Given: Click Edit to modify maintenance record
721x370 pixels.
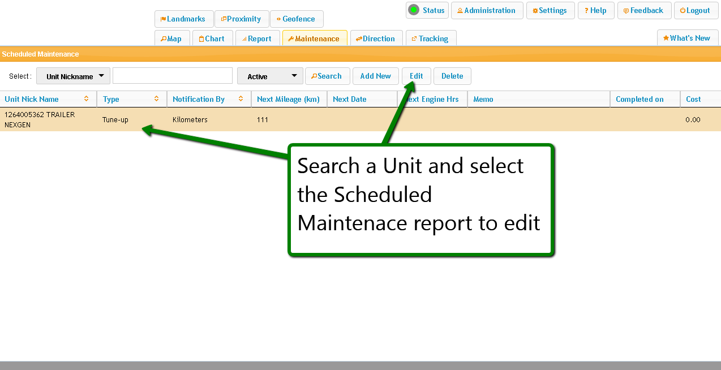Looking at the screenshot, I should [416, 76].
